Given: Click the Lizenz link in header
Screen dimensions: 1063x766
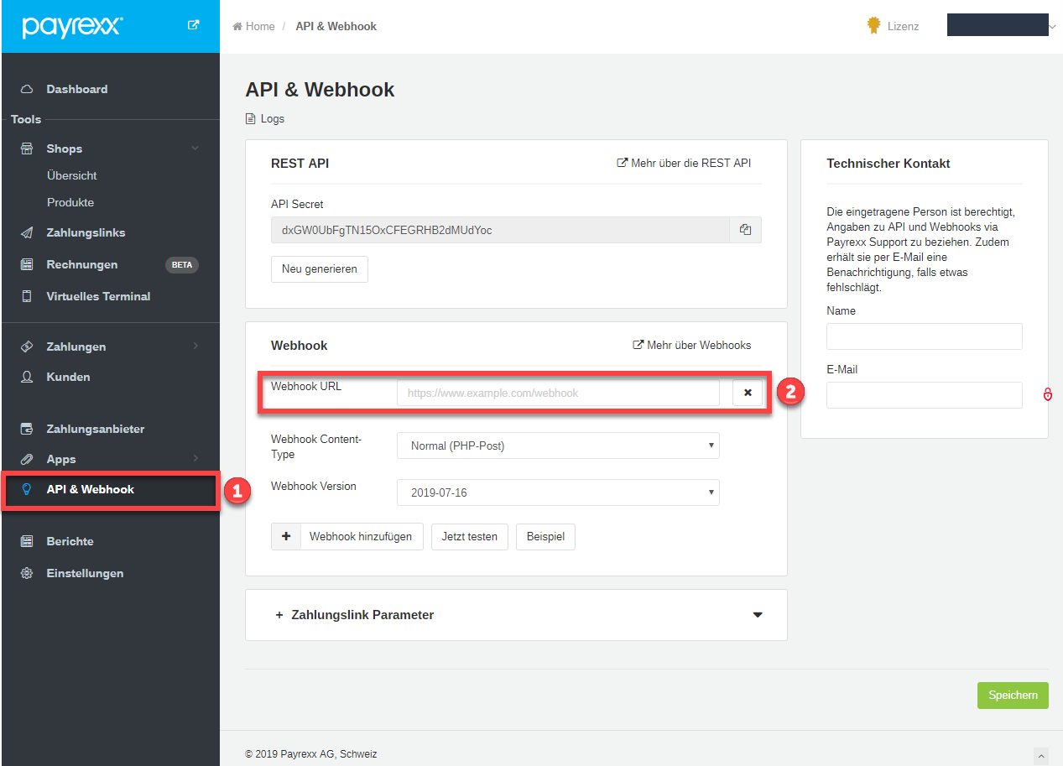Looking at the screenshot, I should click(904, 26).
